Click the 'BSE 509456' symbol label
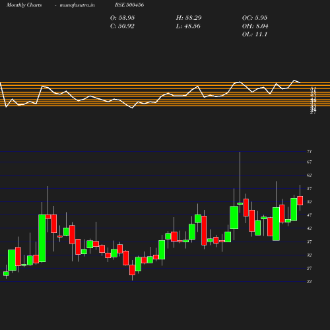330x330 pixels. point(129,5)
